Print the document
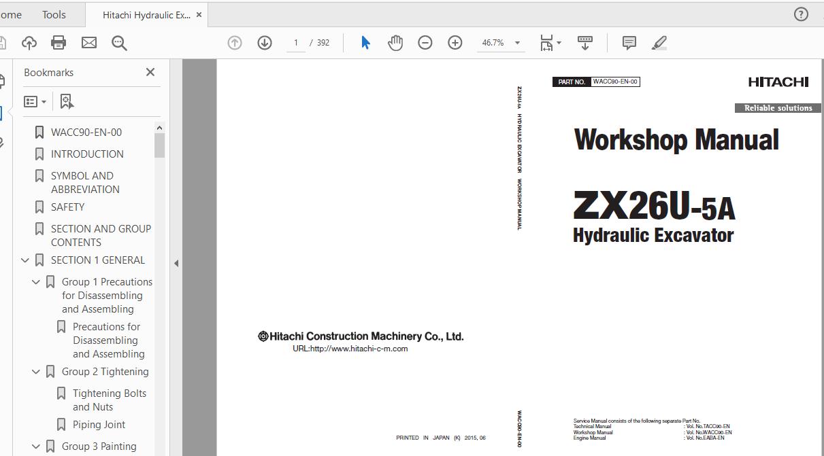The image size is (824, 456). pos(59,43)
